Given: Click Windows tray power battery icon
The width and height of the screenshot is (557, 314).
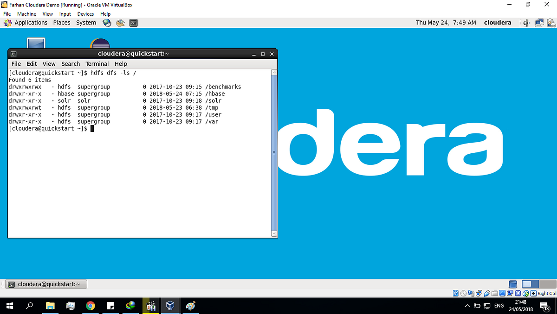Looking at the screenshot, I should coord(477,306).
